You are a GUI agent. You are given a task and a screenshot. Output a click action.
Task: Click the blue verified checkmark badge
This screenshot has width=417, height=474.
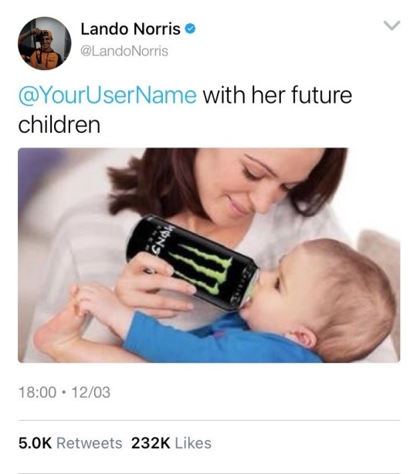click(190, 29)
